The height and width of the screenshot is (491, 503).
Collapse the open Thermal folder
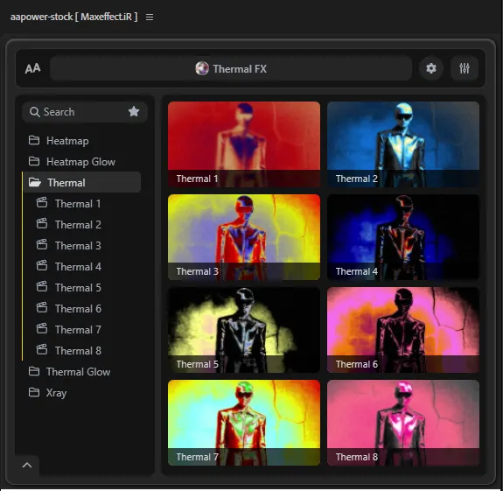(x=82, y=182)
